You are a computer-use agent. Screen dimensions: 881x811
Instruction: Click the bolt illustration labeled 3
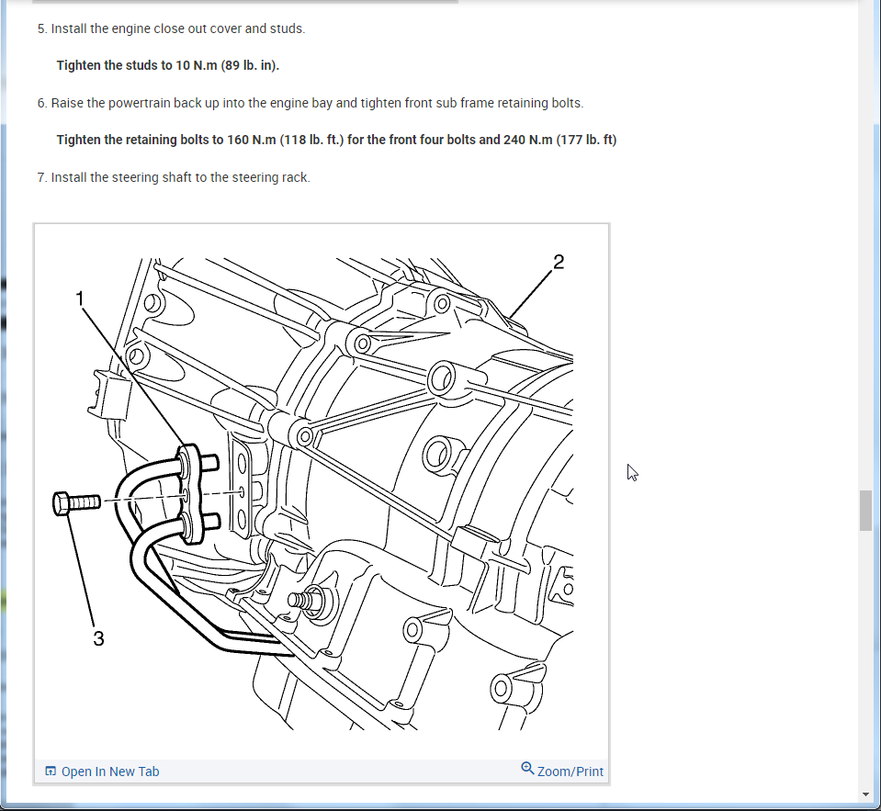[76, 502]
